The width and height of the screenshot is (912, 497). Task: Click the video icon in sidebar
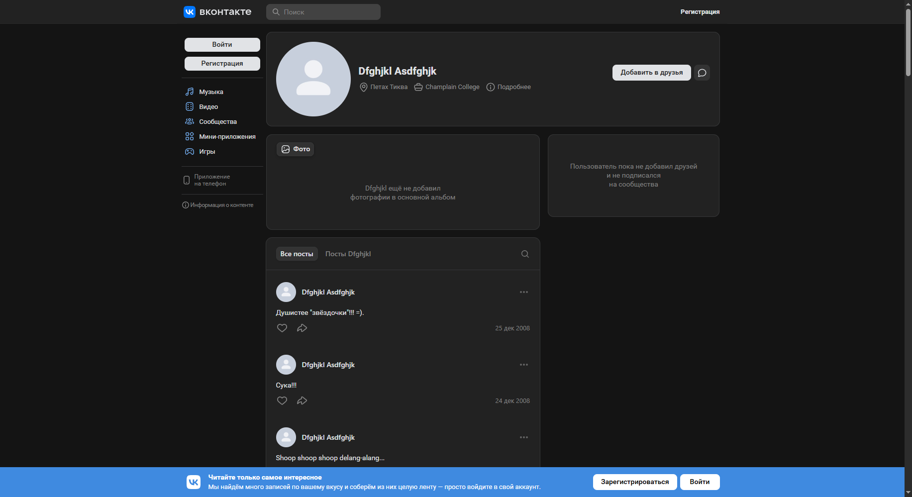[x=190, y=107]
